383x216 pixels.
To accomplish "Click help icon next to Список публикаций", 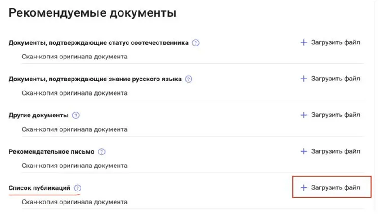I will pyautogui.click(x=78, y=188).
